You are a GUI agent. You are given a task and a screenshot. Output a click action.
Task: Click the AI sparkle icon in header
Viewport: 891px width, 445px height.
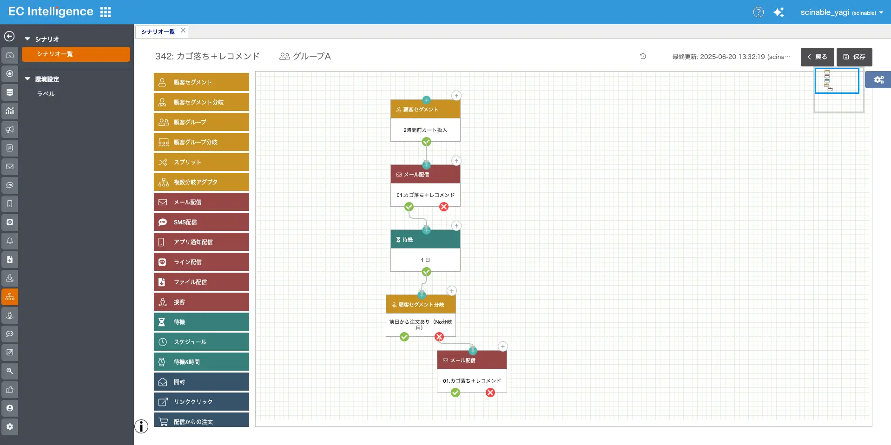coord(779,13)
